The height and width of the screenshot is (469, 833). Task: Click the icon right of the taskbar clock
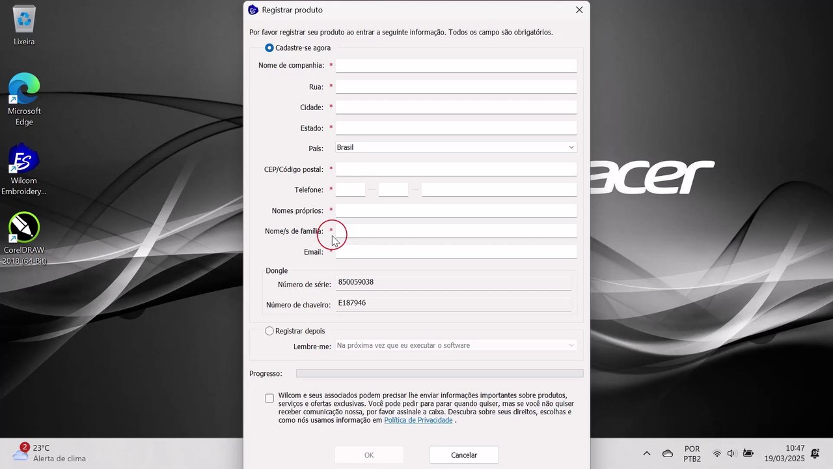(815, 453)
